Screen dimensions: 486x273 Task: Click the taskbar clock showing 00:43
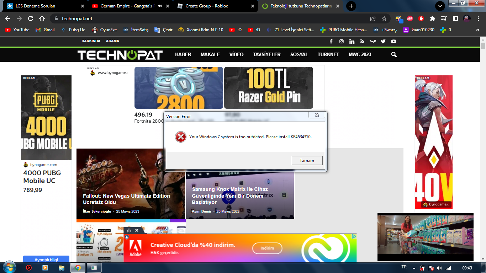click(467, 268)
